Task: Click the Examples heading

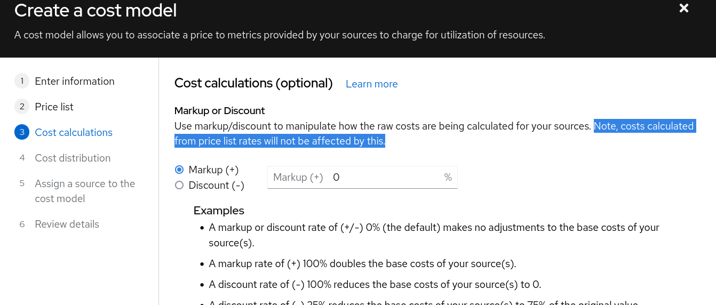Action: click(x=219, y=210)
